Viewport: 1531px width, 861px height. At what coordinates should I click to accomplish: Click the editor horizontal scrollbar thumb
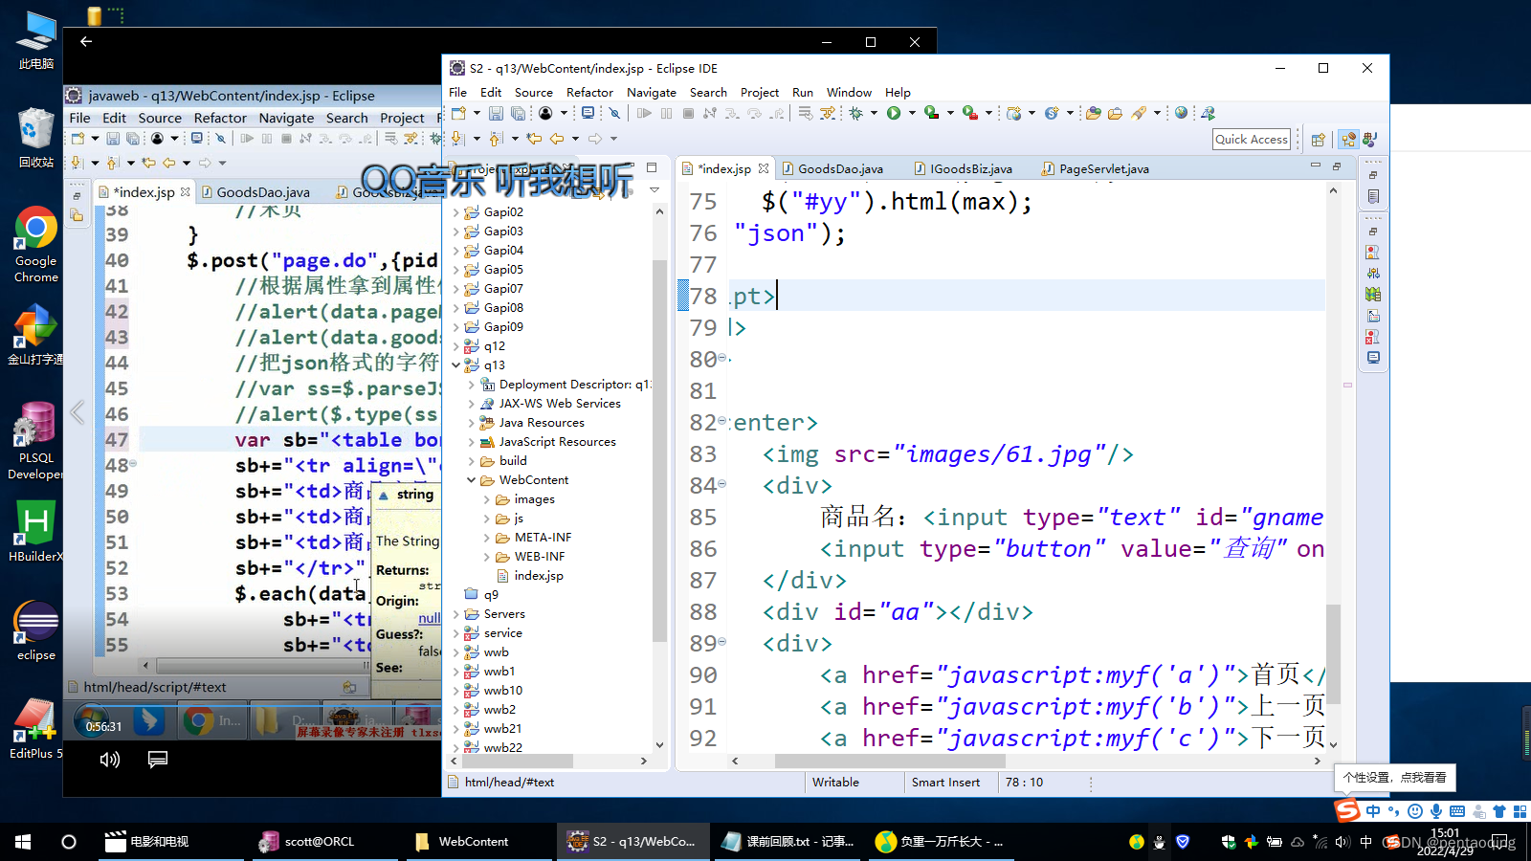tap(890, 762)
